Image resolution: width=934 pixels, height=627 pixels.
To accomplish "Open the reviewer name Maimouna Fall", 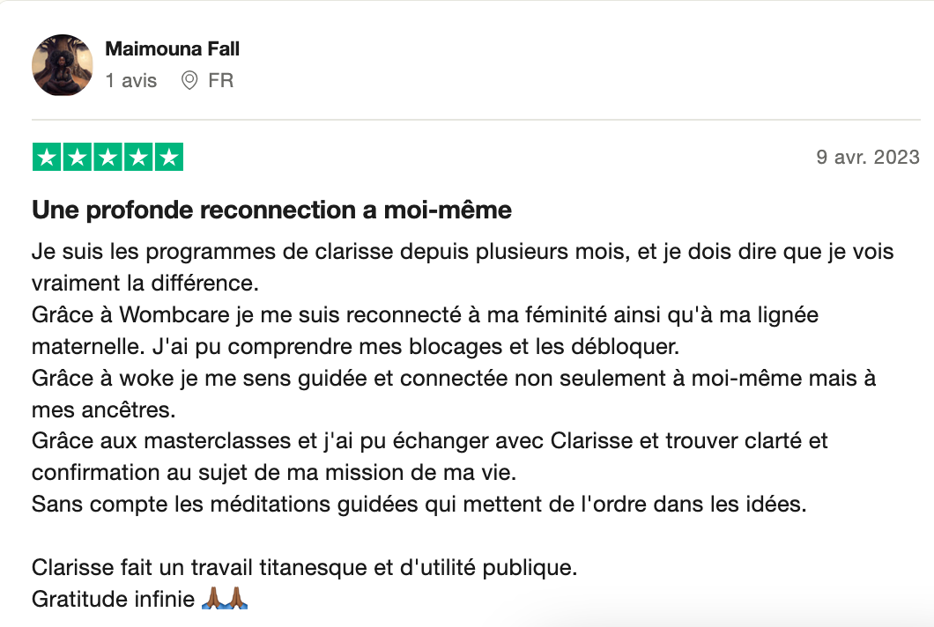I will pos(172,49).
